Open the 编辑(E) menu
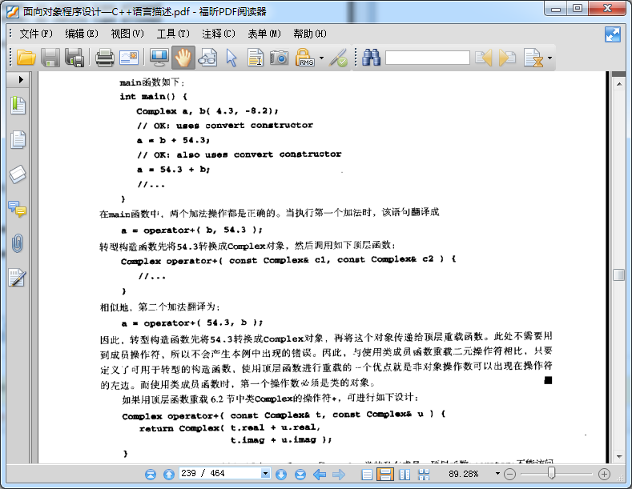Viewport: 632px width, 489px height. (82, 34)
